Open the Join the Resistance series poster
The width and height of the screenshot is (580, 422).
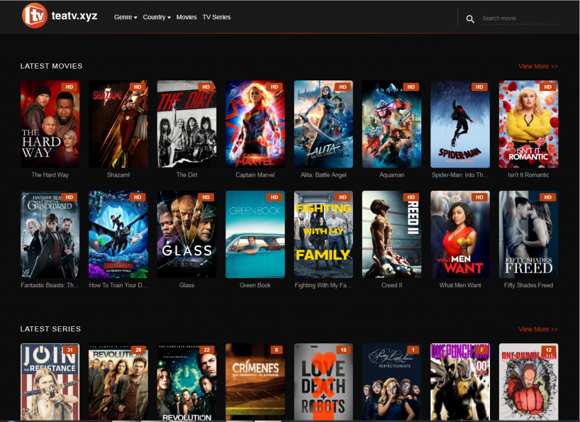tap(50, 382)
